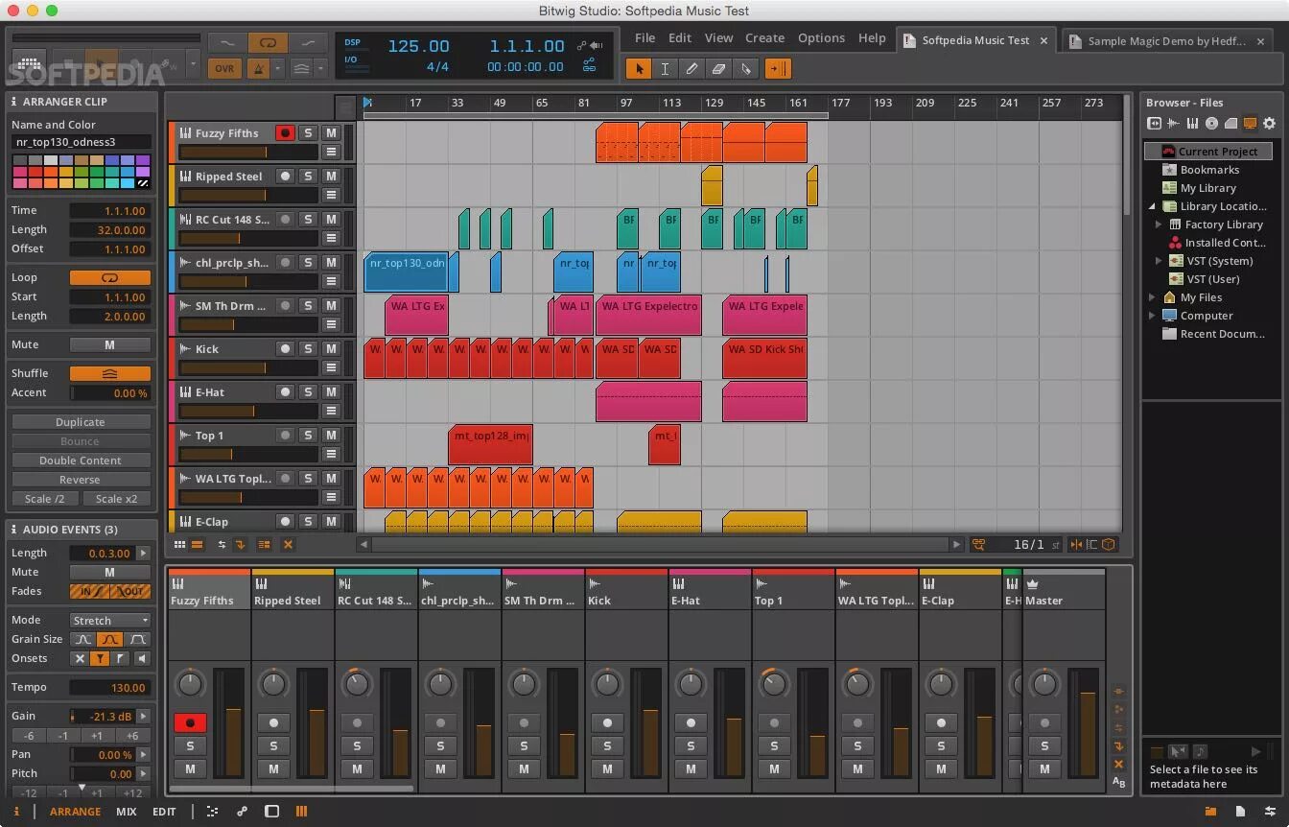This screenshot has width=1289, height=827.
Task: Click the orange arranger timeline view icon
Action: tap(197, 544)
